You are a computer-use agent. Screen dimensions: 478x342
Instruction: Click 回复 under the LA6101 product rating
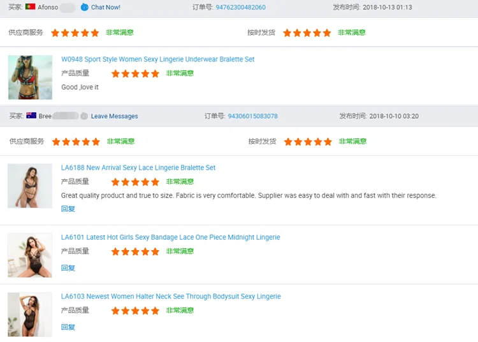[x=68, y=268]
